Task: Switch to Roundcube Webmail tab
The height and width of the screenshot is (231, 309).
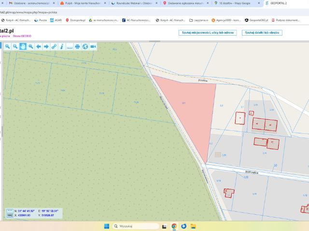Action: point(134,3)
